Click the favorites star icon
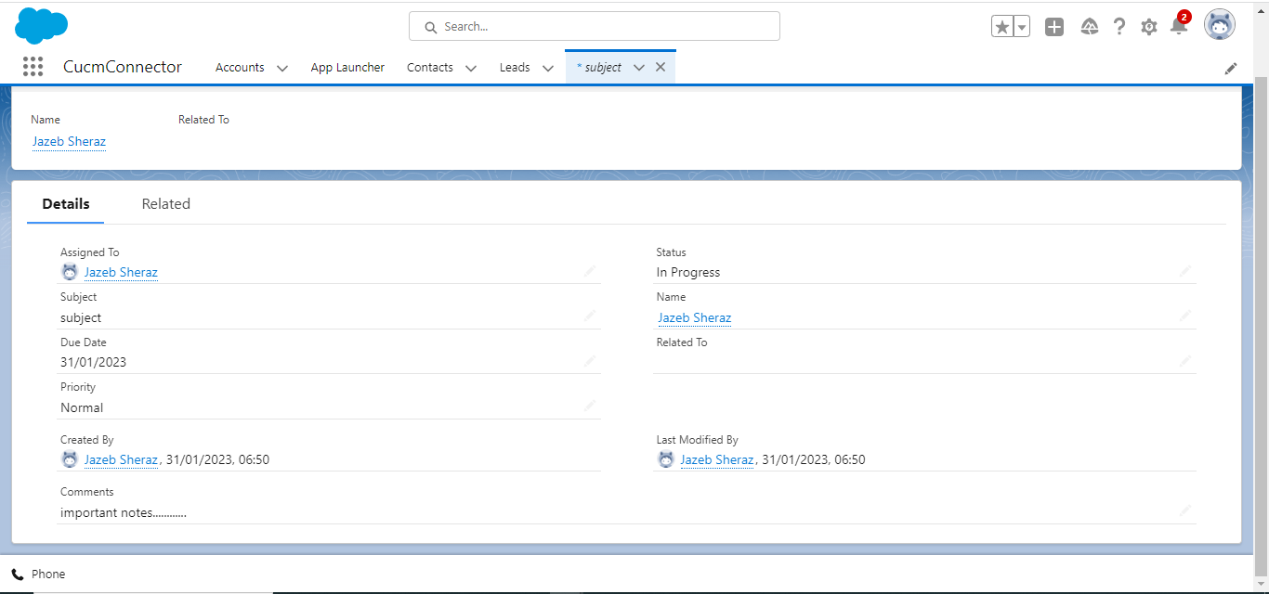The image size is (1269, 594). click(1003, 26)
